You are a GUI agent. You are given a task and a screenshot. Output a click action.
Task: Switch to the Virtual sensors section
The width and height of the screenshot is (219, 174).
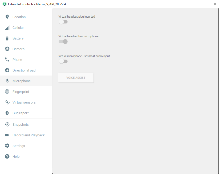pos(24,102)
